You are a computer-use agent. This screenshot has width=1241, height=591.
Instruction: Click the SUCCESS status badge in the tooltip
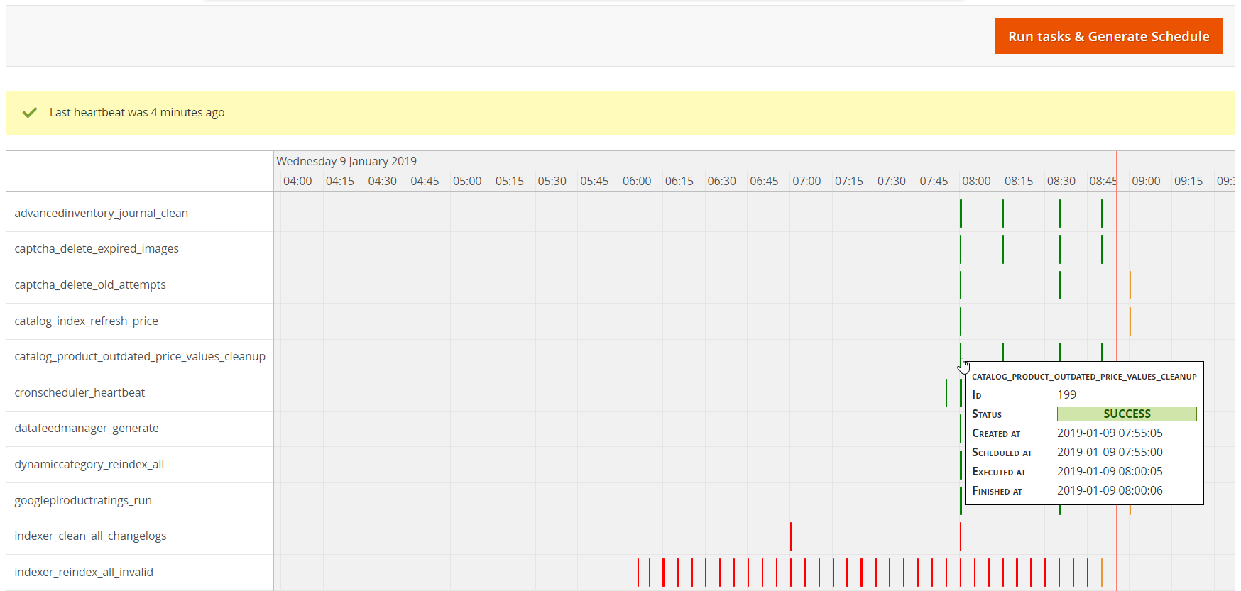(1126, 414)
